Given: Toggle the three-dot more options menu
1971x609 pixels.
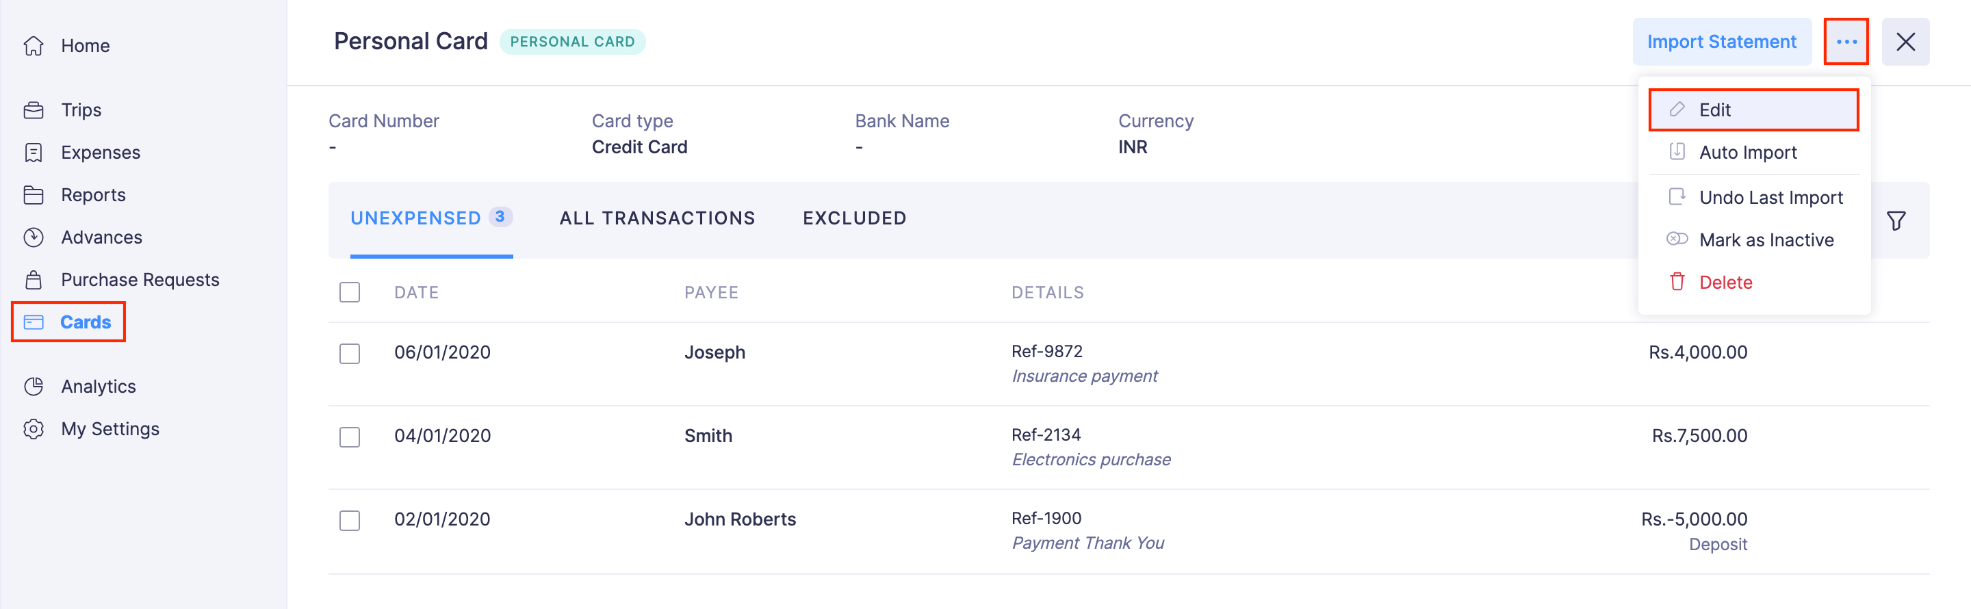Looking at the screenshot, I should [x=1846, y=42].
